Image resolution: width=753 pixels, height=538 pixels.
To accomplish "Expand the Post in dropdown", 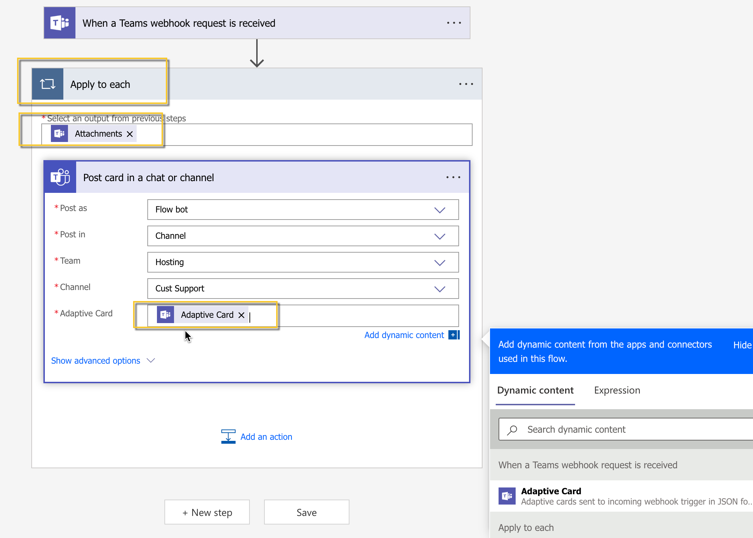I will point(440,236).
